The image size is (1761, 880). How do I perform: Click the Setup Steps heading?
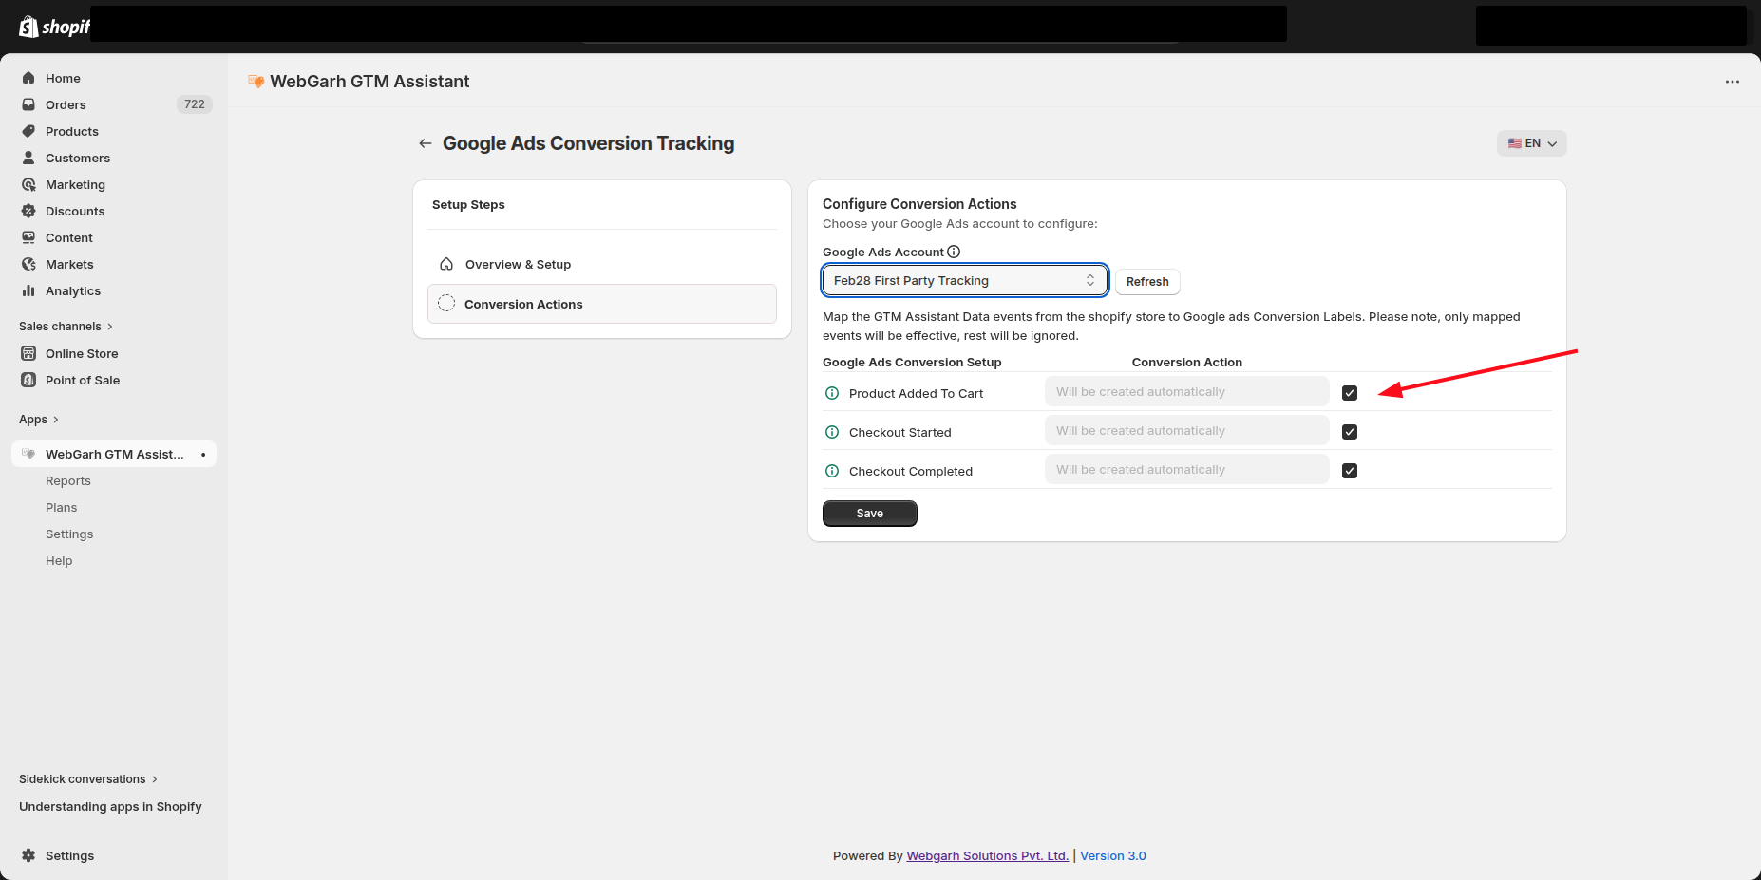click(x=468, y=205)
